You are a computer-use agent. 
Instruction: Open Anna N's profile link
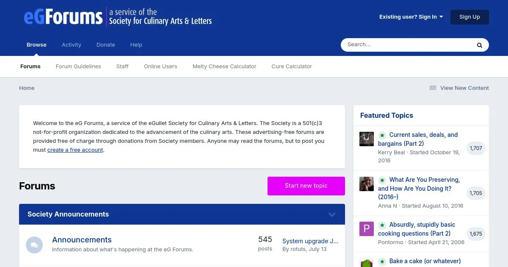pos(388,206)
